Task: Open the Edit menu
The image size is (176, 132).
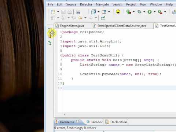Action: 59,4
